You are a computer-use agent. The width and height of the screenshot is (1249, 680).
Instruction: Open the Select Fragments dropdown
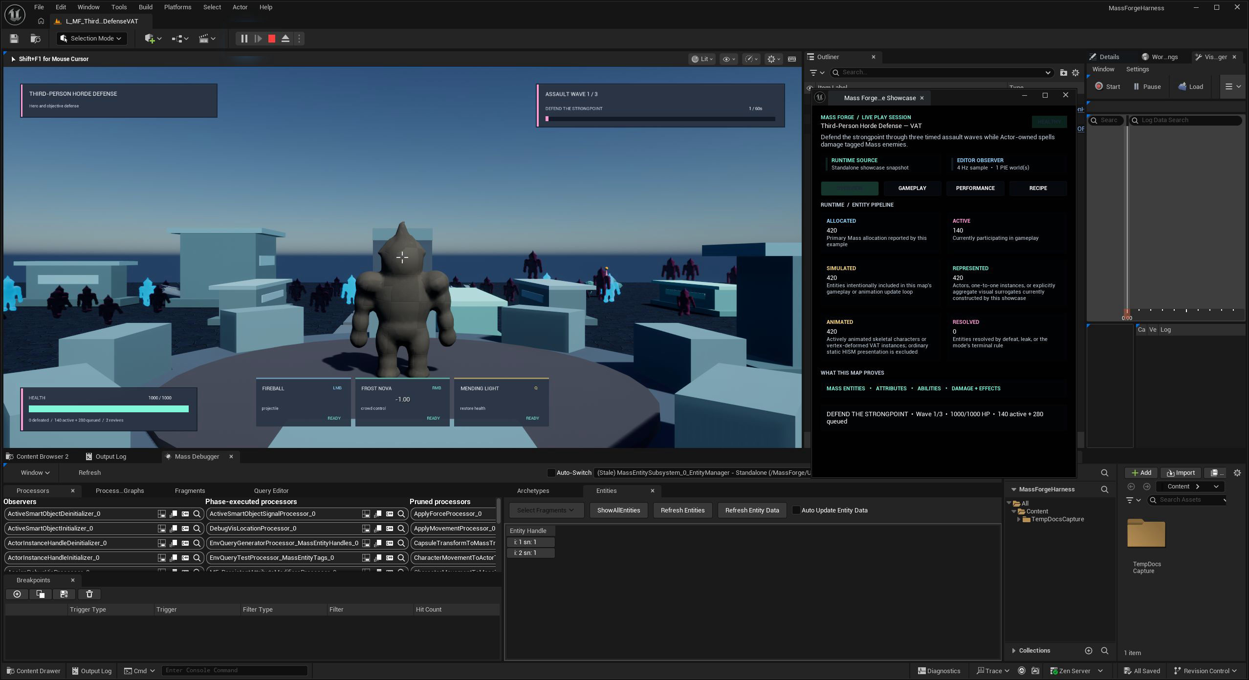point(546,510)
